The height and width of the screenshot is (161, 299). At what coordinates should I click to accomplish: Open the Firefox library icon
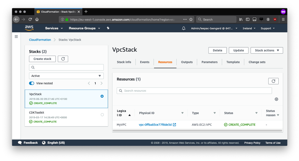tap(241, 19)
